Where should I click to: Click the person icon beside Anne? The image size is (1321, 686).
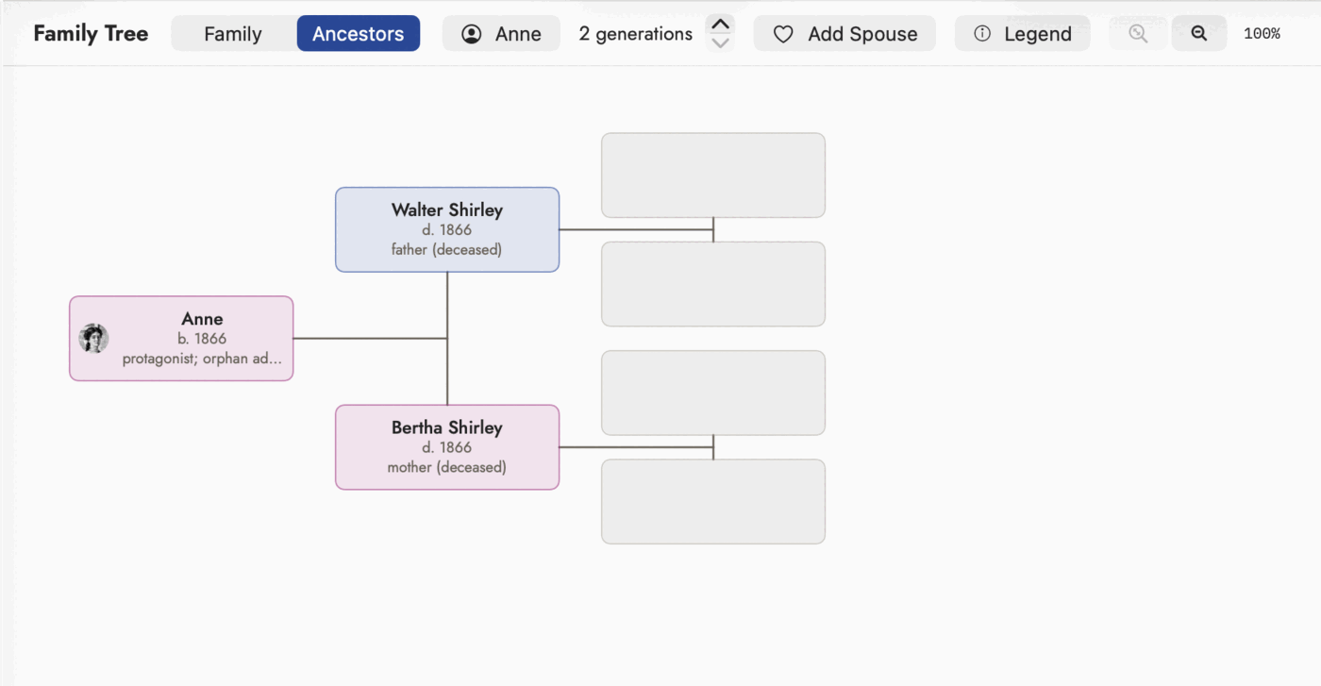coord(471,34)
